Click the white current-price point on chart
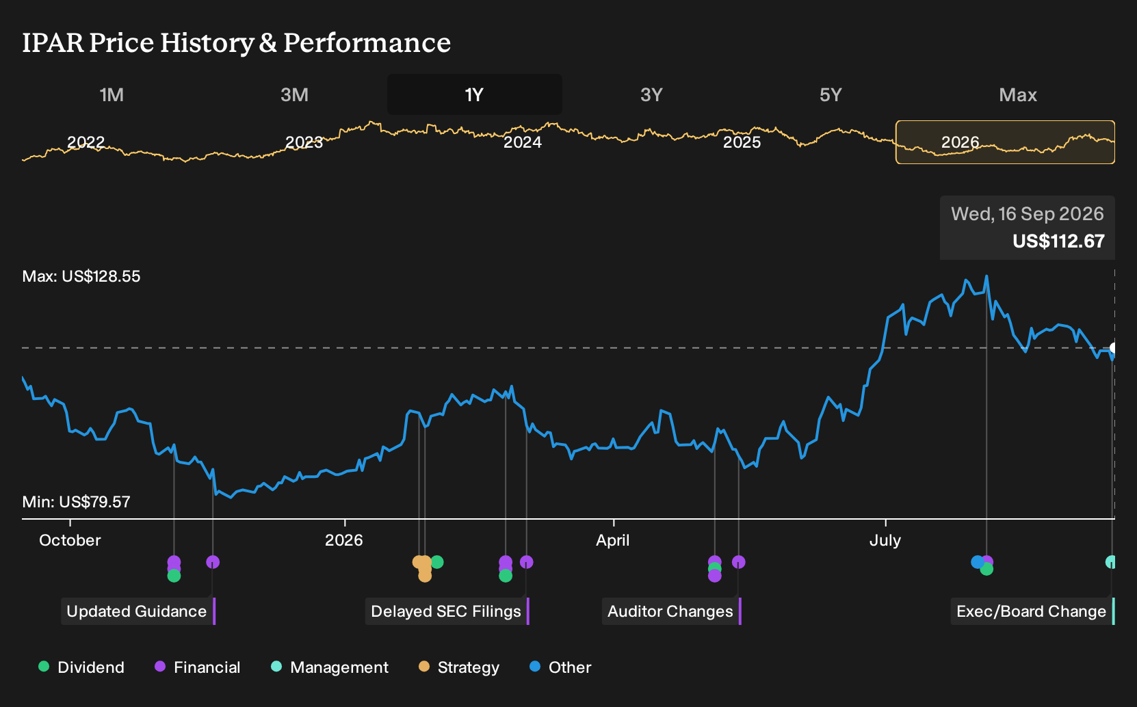1137x707 pixels. [x=1114, y=348]
